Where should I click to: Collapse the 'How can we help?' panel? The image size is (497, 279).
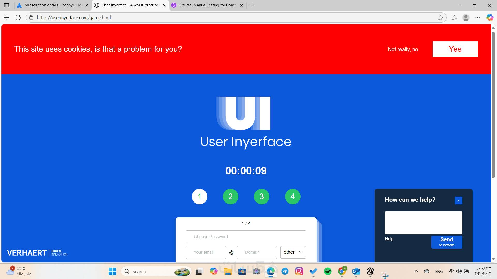click(458, 200)
